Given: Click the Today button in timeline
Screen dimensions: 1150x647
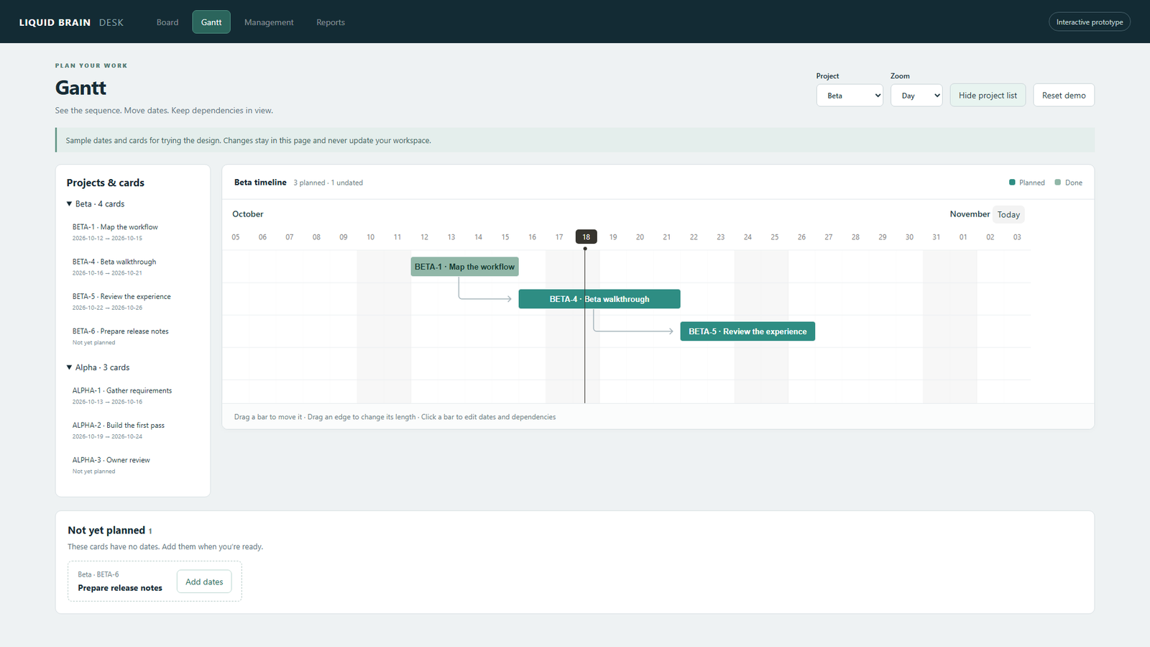Looking at the screenshot, I should [1008, 214].
